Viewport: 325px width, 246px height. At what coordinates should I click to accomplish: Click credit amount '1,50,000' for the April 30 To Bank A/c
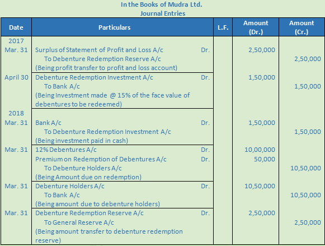(308, 86)
